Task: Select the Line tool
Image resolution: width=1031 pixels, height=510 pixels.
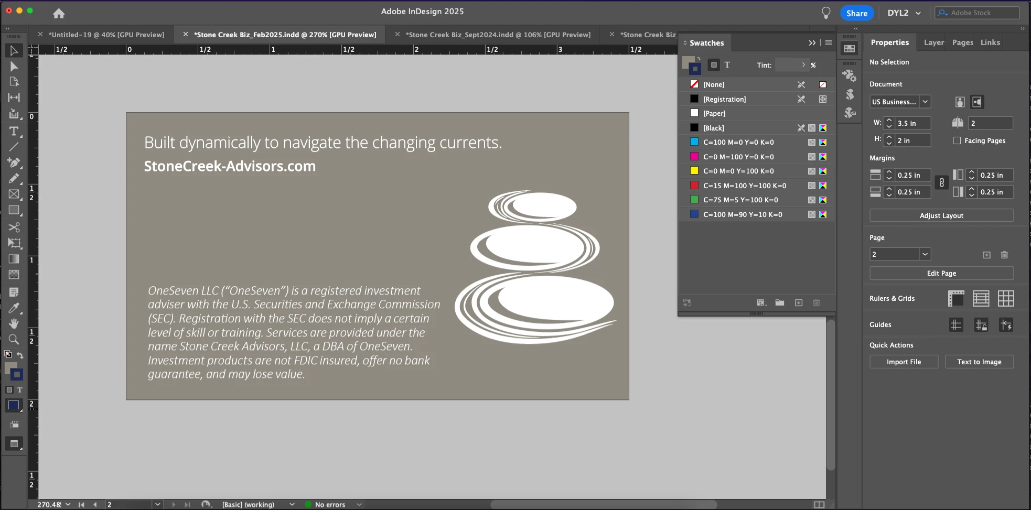Action: pyautogui.click(x=14, y=147)
